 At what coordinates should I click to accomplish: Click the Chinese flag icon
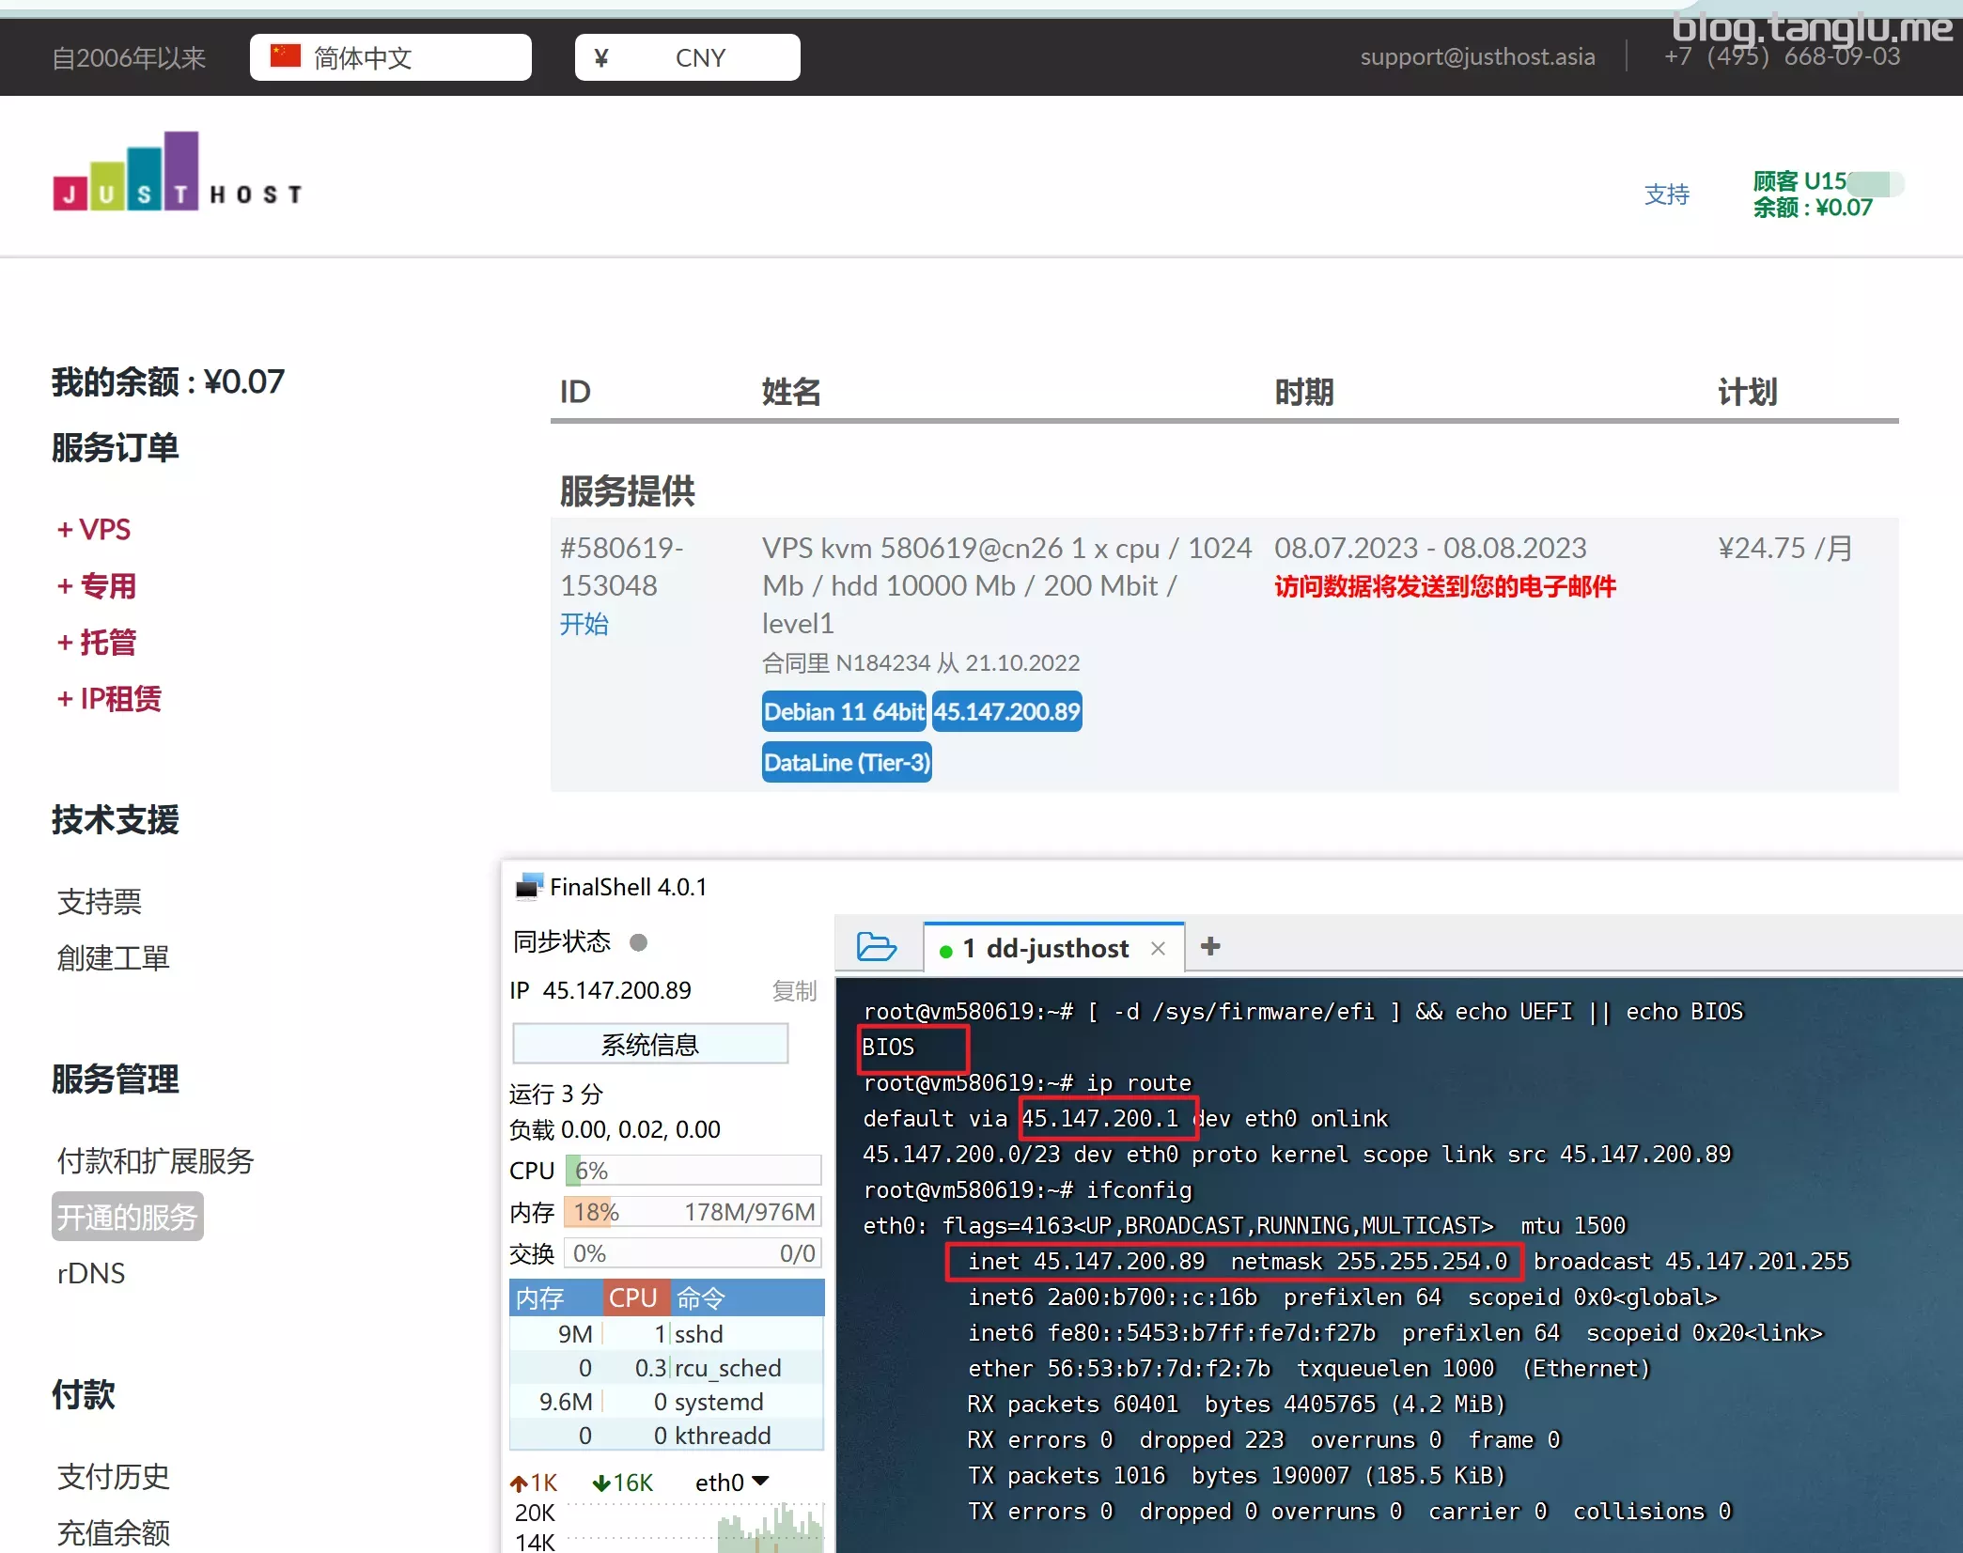point(285,56)
